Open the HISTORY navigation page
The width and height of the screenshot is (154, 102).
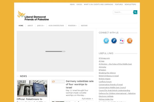point(84,25)
